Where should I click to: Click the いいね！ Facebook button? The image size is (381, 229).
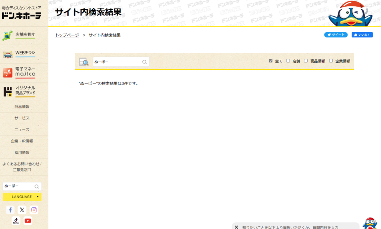coord(362,35)
